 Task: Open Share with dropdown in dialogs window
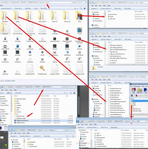pyautogui.click(x=118, y=39)
